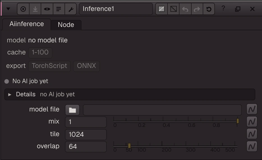Click the center node target icon

23,9
